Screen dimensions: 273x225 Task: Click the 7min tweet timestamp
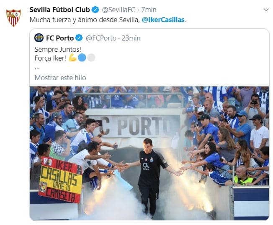[149, 10]
